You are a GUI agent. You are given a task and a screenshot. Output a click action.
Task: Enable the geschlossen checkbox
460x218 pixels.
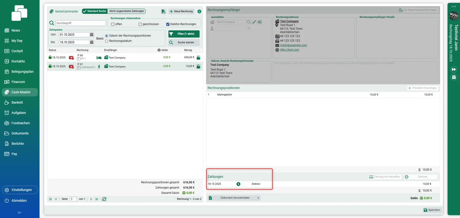click(140, 24)
